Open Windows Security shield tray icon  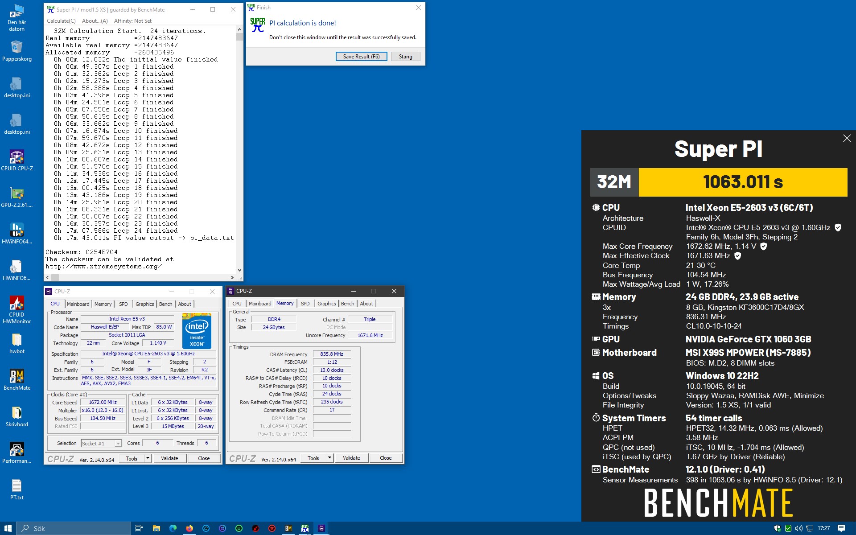(778, 528)
